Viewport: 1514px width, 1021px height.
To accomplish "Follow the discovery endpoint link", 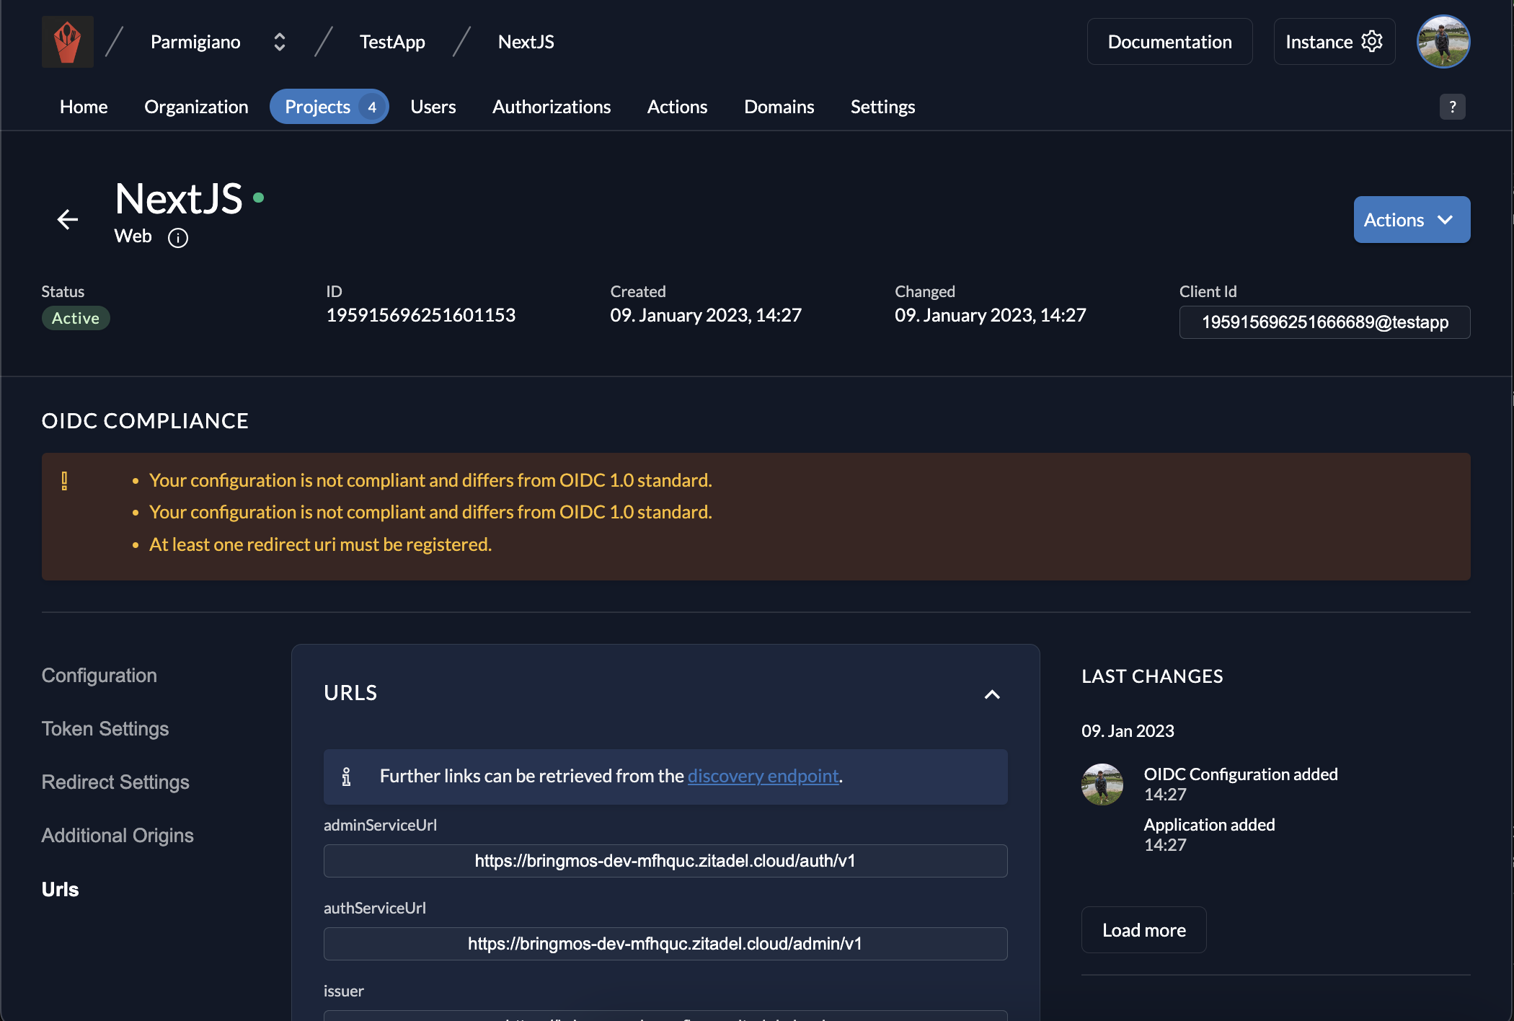I will coord(763,776).
